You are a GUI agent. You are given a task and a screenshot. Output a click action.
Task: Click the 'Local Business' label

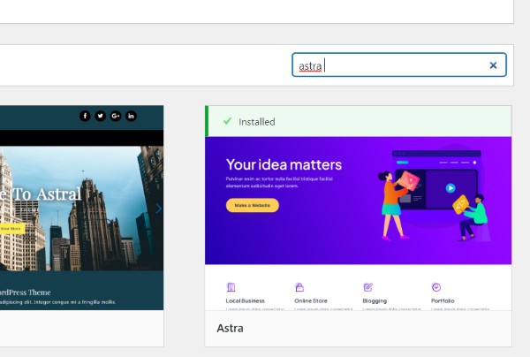(245, 300)
